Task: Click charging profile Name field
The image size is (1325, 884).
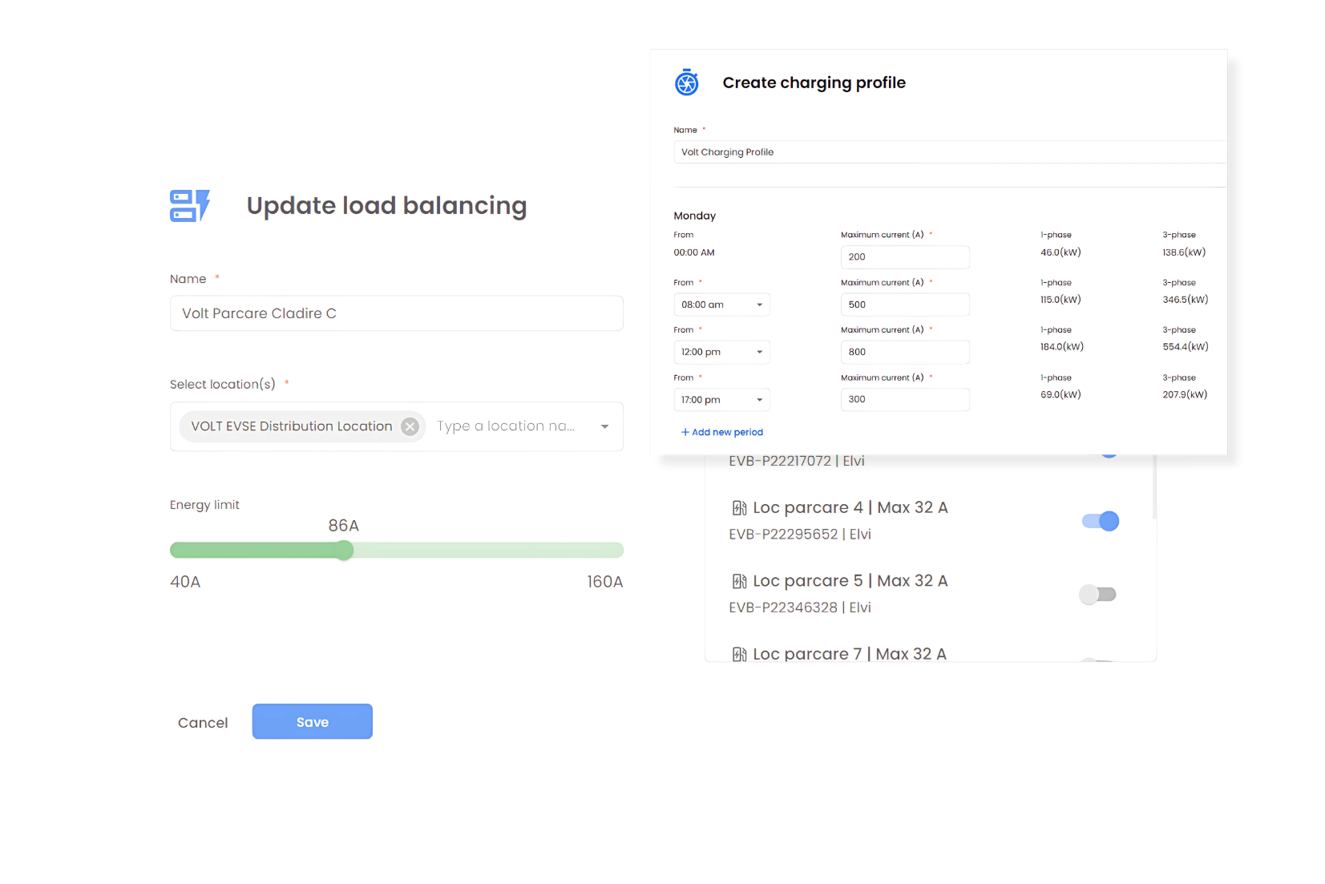Action: click(950, 152)
